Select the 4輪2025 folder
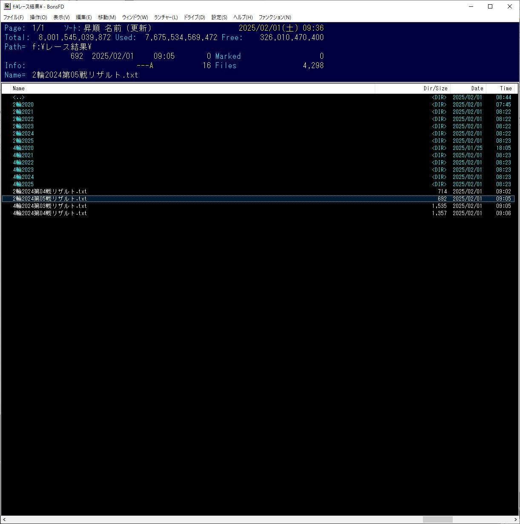Image resolution: width=520 pixels, height=524 pixels. click(23, 184)
